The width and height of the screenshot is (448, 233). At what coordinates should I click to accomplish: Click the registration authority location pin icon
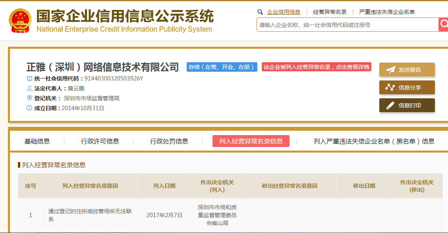point(29,98)
